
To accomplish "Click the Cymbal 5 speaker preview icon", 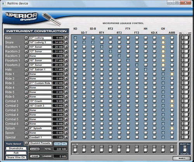I will pyautogui.click(x=66, y=119).
